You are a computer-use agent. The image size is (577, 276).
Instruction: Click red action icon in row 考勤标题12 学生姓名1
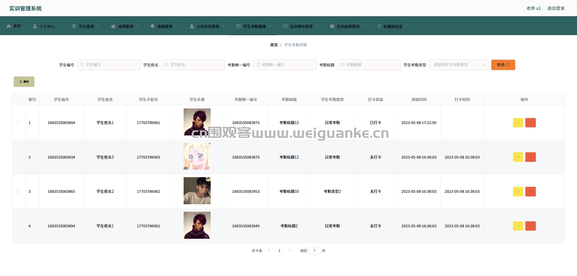pos(530,123)
